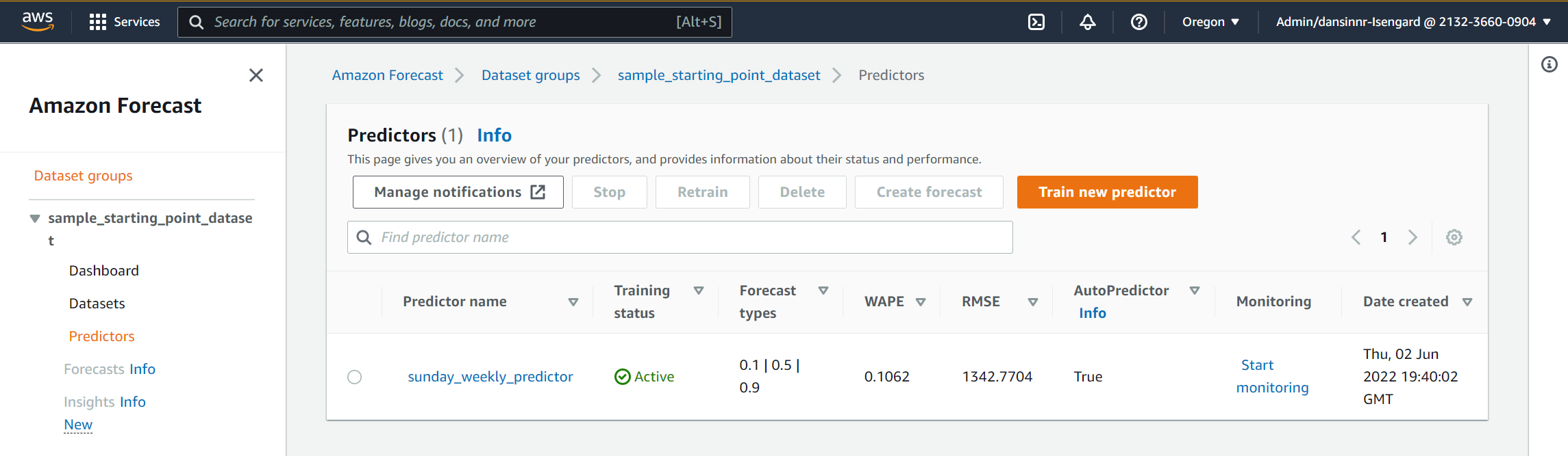The height and width of the screenshot is (456, 1568).
Task: Click Info link next to Insights
Action: [133, 402]
